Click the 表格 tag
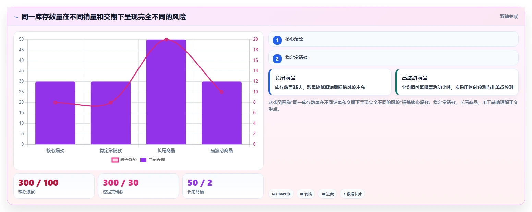Image resolution: width=532 pixels, height=212 pixels. click(x=306, y=194)
